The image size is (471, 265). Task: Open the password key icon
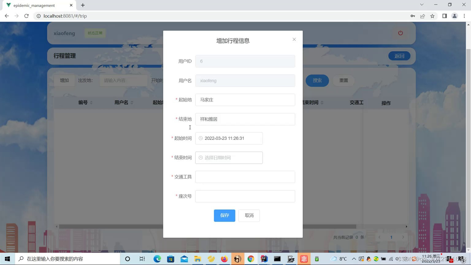click(413, 16)
